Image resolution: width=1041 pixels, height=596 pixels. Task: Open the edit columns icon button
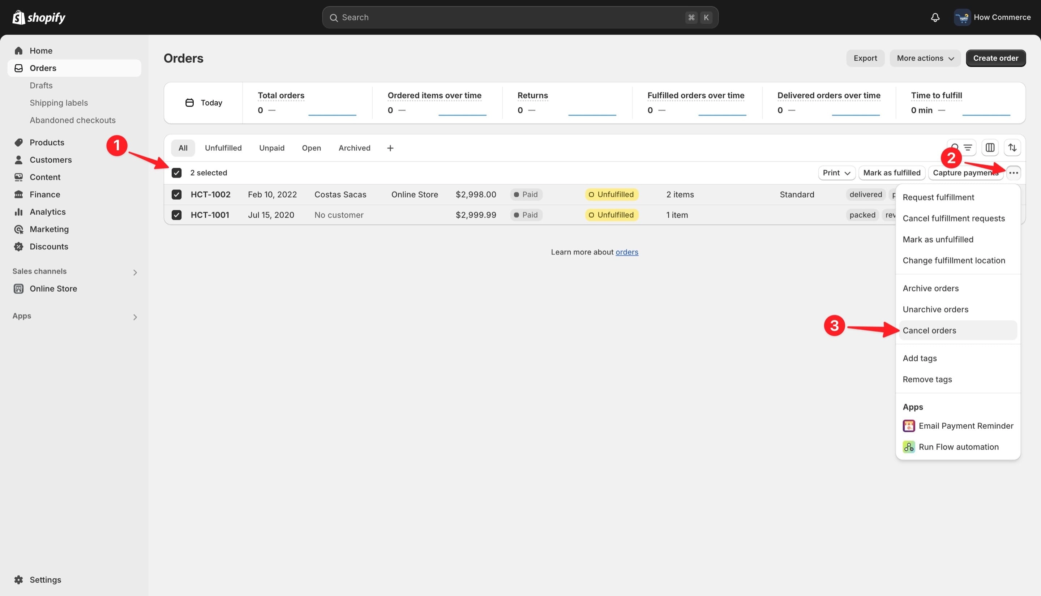[x=990, y=147]
